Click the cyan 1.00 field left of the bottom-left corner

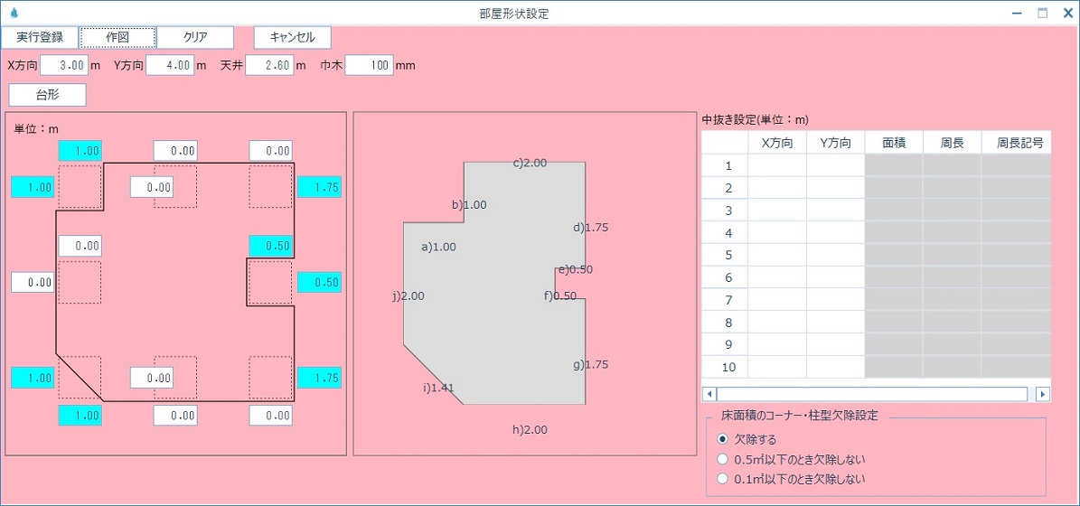point(33,378)
